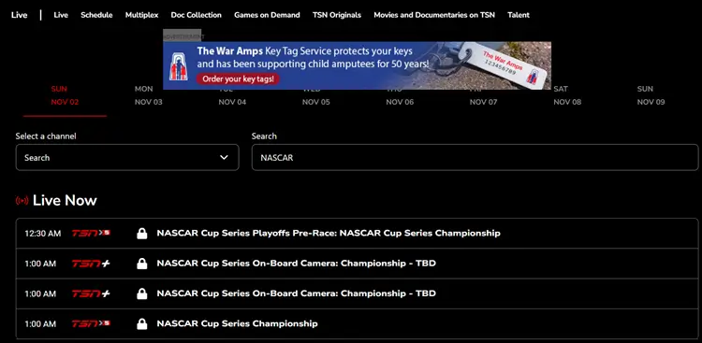The width and height of the screenshot is (702, 343).
Task: Click the lock icon on the NASCAR Cup Series Championship row
Action: pos(142,323)
